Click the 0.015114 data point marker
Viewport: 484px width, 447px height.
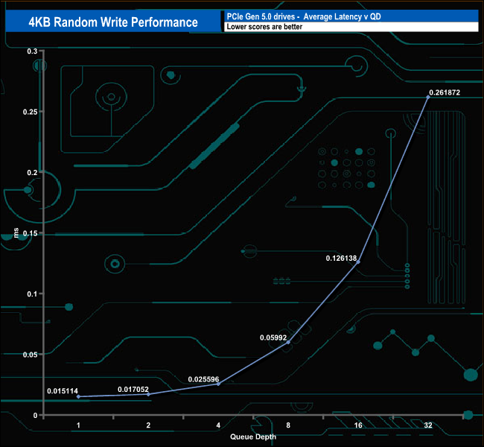point(78,396)
